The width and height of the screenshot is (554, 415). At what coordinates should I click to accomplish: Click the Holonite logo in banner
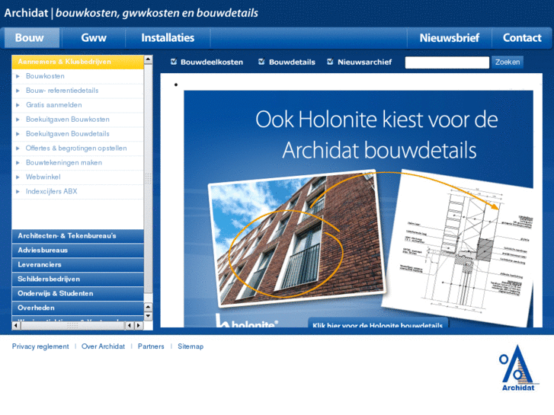(x=247, y=321)
